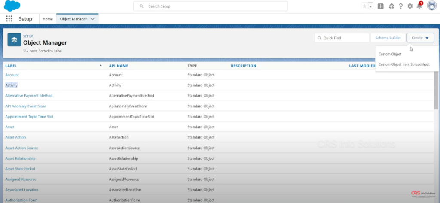Open the App Launcher grid icon

click(9, 19)
